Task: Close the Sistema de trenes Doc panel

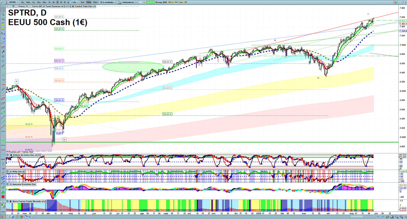Action: pos(8,155)
